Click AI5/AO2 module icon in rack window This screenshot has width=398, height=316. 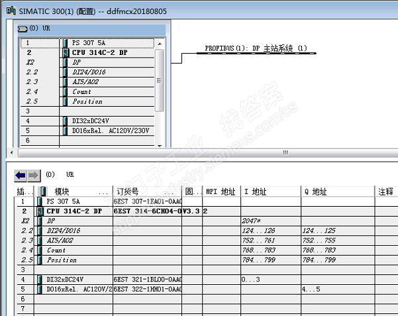66,82
